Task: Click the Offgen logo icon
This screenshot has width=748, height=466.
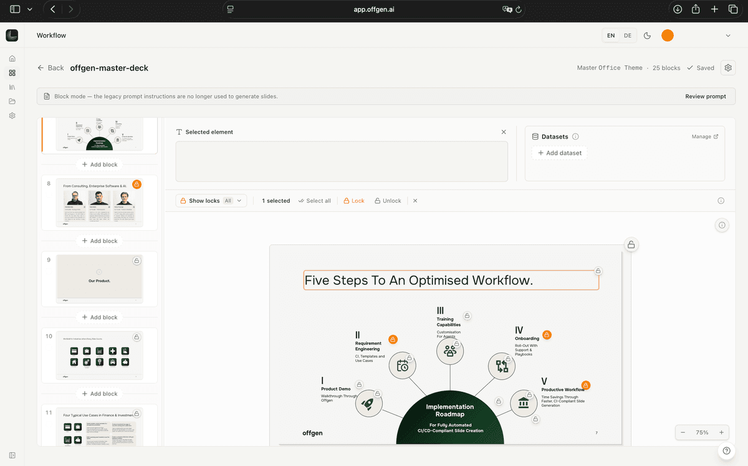Action: click(12, 36)
